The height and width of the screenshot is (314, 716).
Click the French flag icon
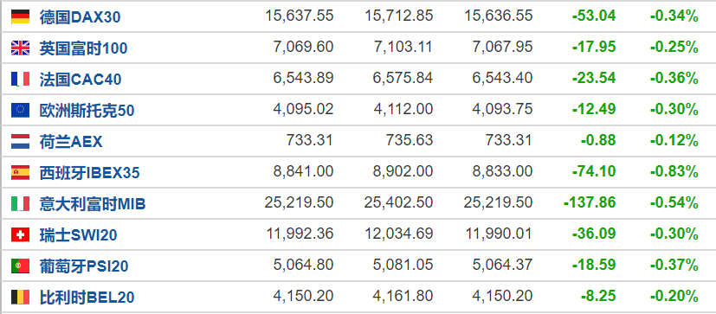20,79
